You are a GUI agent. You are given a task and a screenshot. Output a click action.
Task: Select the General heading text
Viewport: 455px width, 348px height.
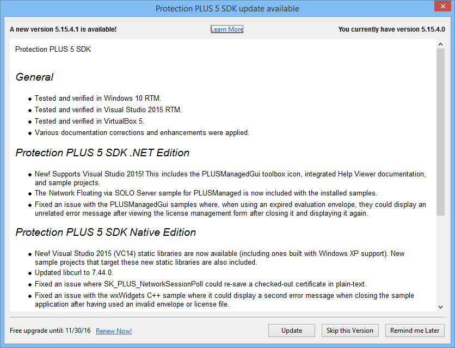point(34,77)
